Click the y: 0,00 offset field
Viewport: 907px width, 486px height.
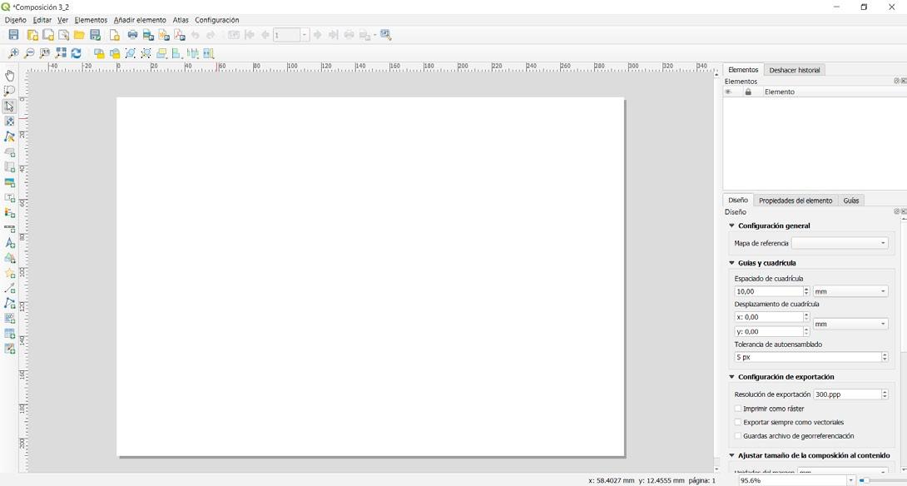coord(769,331)
